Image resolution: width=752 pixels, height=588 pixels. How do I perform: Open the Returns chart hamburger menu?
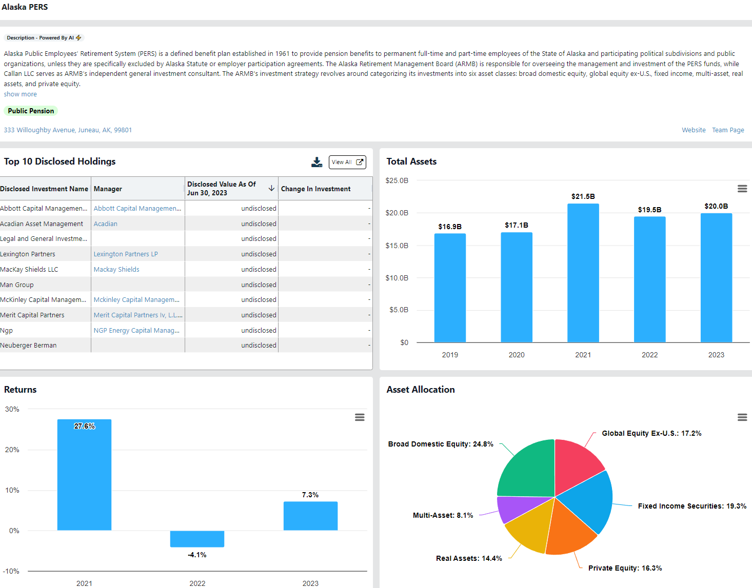(360, 417)
